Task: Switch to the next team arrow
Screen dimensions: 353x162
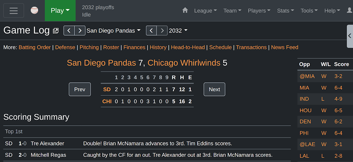Action: [x=80, y=31]
